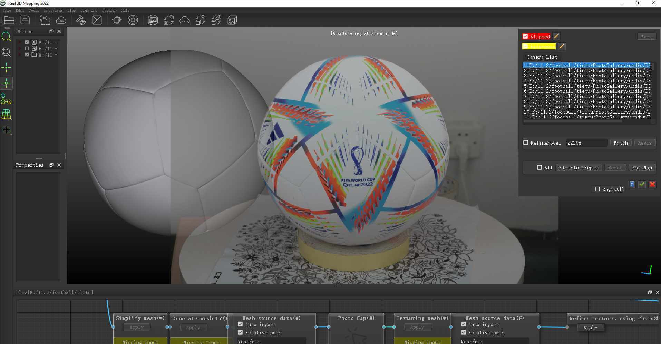Open the Flow menu
The height and width of the screenshot is (344, 661).
point(71,10)
